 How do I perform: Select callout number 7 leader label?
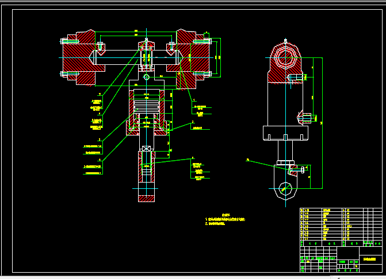[x=100, y=94]
